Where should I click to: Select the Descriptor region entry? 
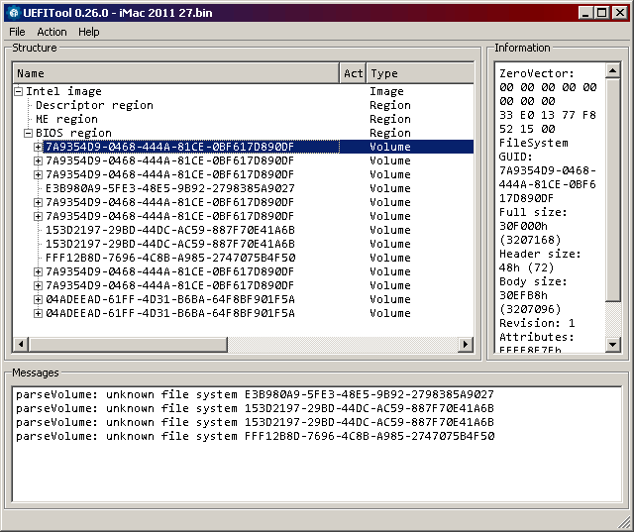pos(94,105)
